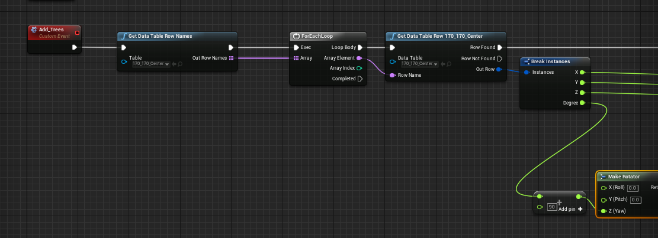
Task: Click use-selected arrow beside Data Table dropdown
Action: click(443, 64)
